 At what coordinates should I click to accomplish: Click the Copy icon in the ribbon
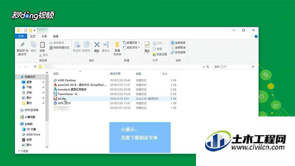tap(33, 45)
